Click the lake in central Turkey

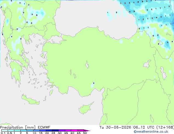(x=87, y=65)
